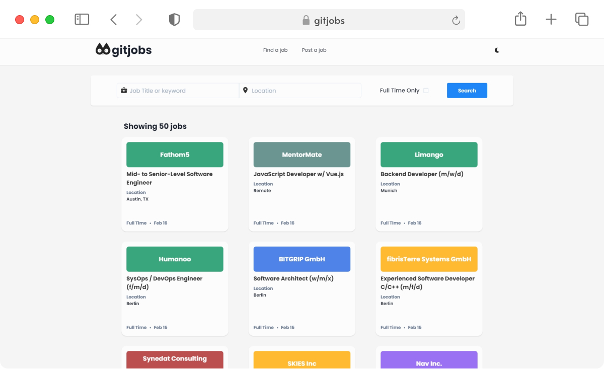Open the Find a job page
Viewport: 604px width, 369px height.
click(275, 50)
